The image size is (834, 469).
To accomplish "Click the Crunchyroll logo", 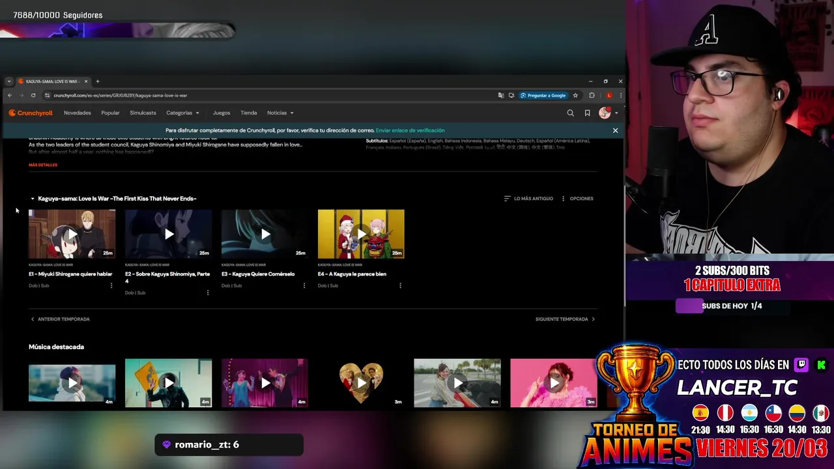I will pos(31,113).
